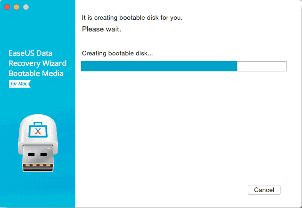The width and height of the screenshot is (302, 208).
Task: Click the grayed-out zoom window button
Action: (26, 7)
